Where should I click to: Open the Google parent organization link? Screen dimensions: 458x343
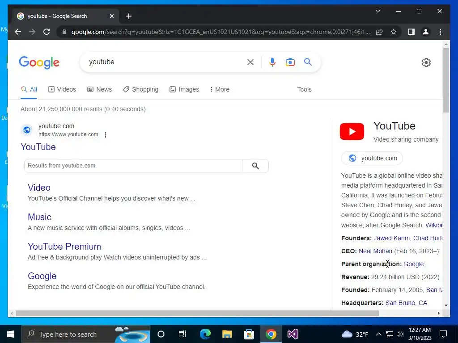pos(414,264)
